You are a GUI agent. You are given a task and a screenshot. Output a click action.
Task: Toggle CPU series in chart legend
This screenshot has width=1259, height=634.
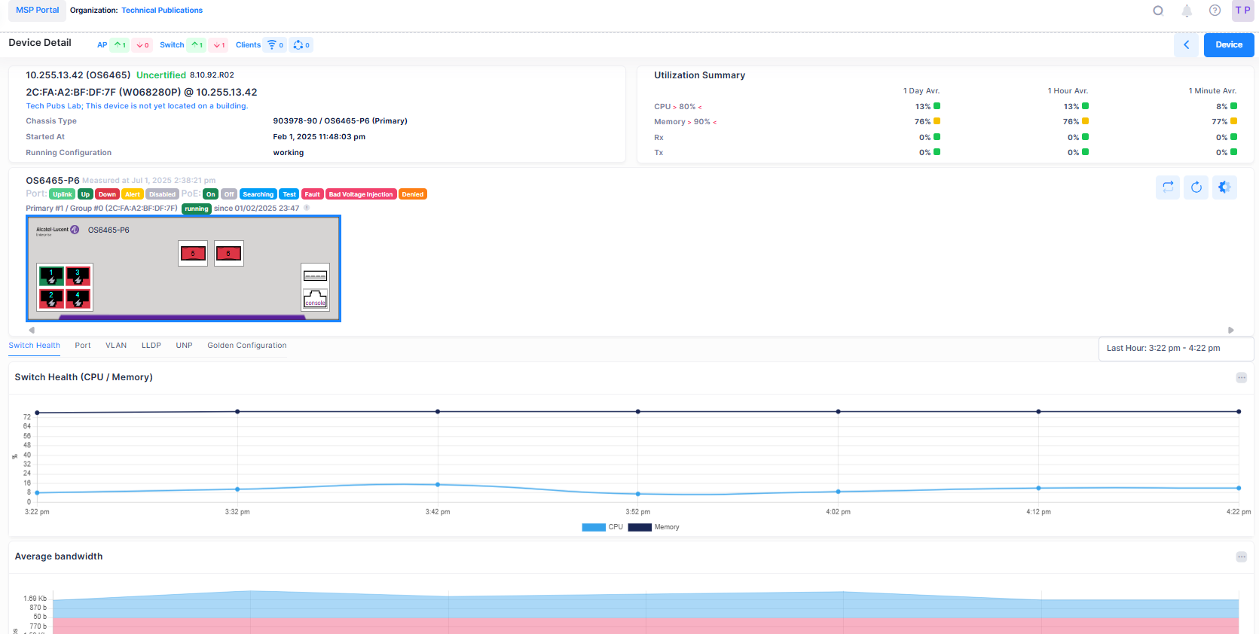(602, 527)
